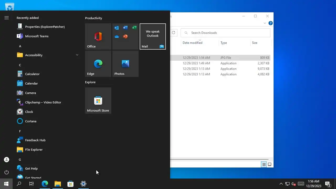Refresh the Downloads folder in File Explorer
336x189 pixels.
point(174,33)
